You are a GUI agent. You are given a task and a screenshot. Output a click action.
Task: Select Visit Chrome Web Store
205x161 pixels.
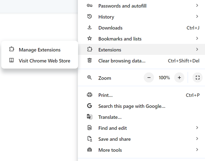click(x=44, y=61)
